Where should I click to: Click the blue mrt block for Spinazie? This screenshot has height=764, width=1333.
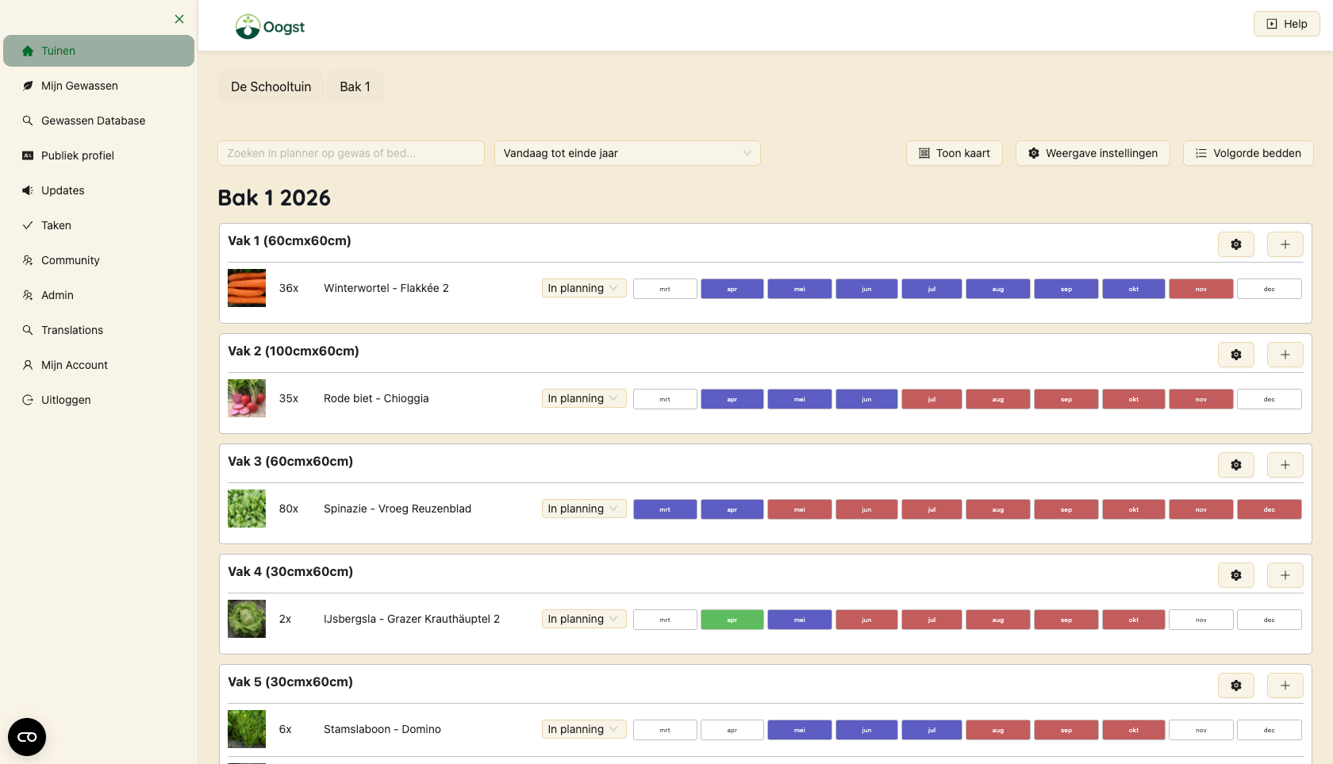pyautogui.click(x=665, y=509)
